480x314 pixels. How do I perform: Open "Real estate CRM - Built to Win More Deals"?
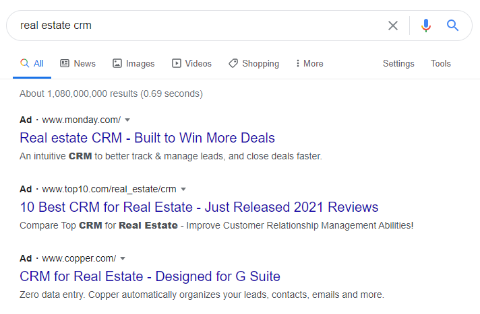(x=148, y=139)
